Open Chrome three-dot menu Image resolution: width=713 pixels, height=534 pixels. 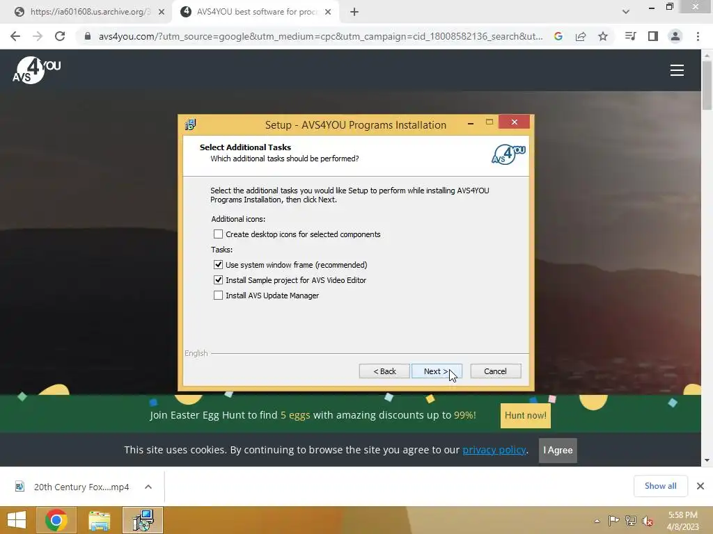698,36
